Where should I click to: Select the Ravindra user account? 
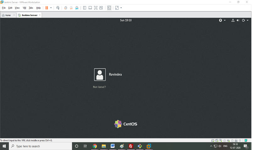click(x=100, y=75)
